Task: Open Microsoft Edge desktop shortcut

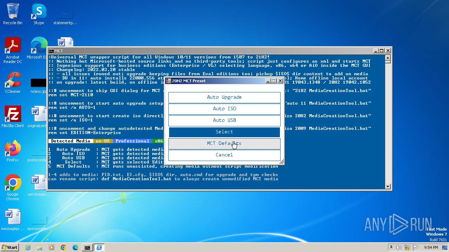Action: tap(37, 48)
